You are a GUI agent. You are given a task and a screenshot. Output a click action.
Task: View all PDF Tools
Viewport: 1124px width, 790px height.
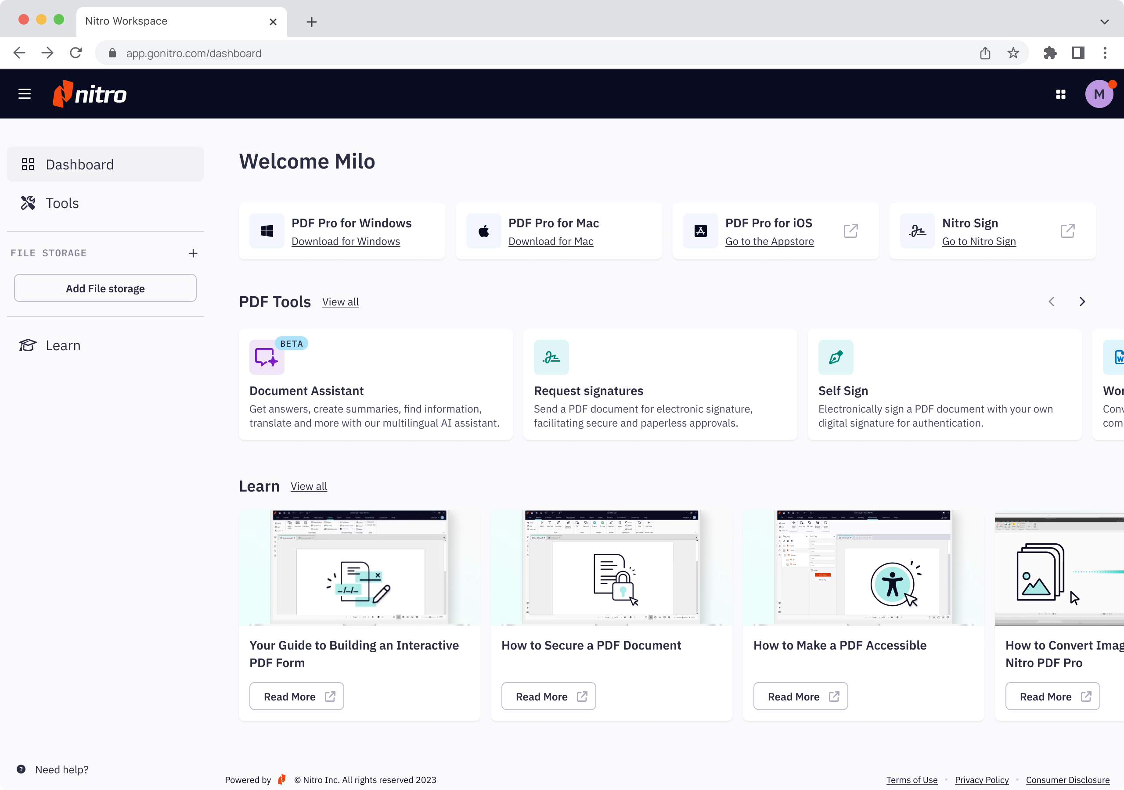pos(340,302)
